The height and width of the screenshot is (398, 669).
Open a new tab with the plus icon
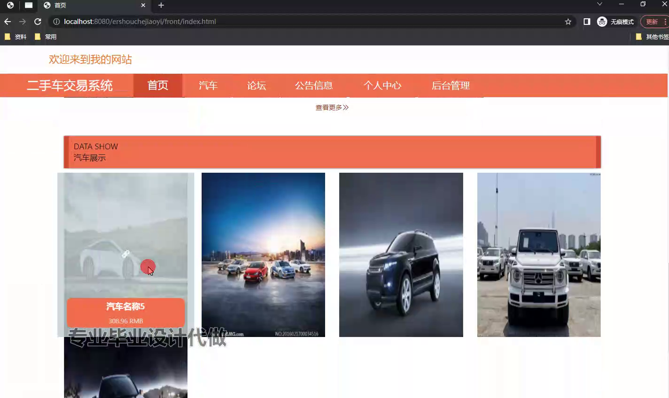161,5
